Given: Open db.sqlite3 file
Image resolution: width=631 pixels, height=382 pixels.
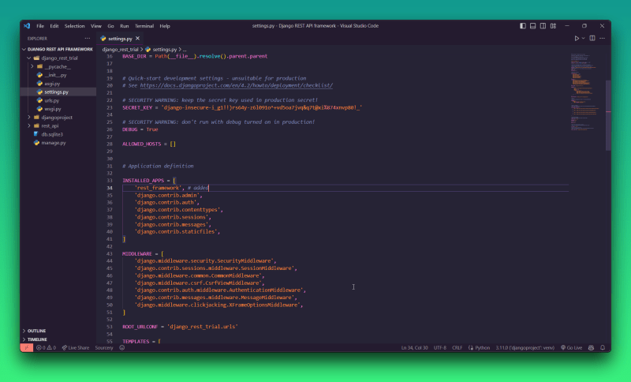Looking at the screenshot, I should click(x=58, y=134).
